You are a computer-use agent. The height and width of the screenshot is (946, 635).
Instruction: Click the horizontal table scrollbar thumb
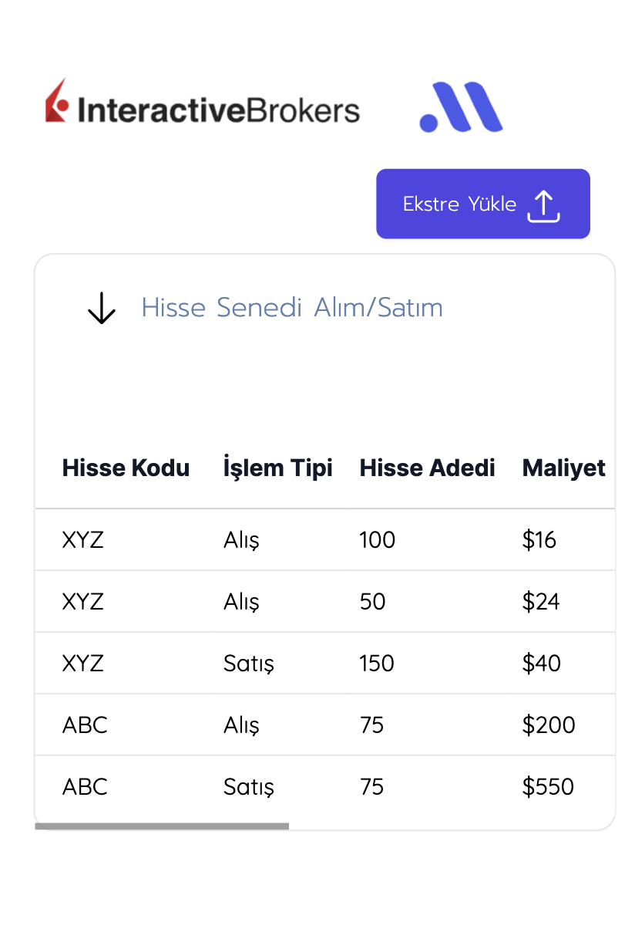coord(162,826)
